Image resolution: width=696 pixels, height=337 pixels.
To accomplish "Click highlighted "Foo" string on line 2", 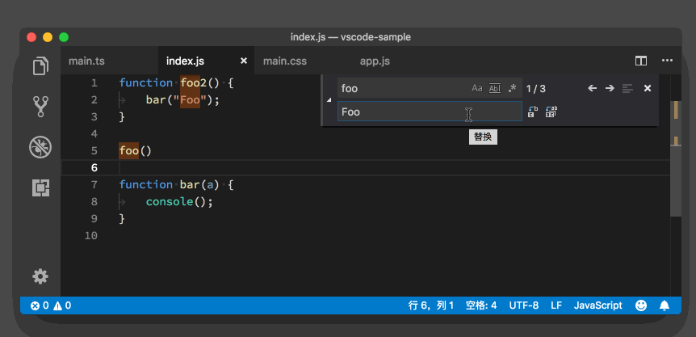I will pyautogui.click(x=190, y=100).
